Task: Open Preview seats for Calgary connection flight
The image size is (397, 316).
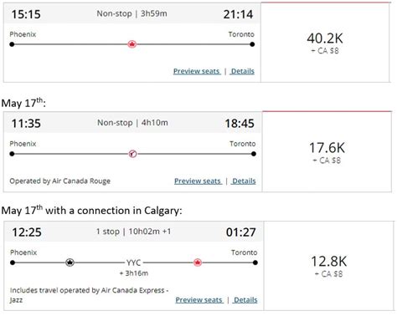Action: pos(199,300)
